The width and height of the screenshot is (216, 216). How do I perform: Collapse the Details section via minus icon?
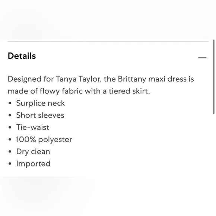[202, 58]
